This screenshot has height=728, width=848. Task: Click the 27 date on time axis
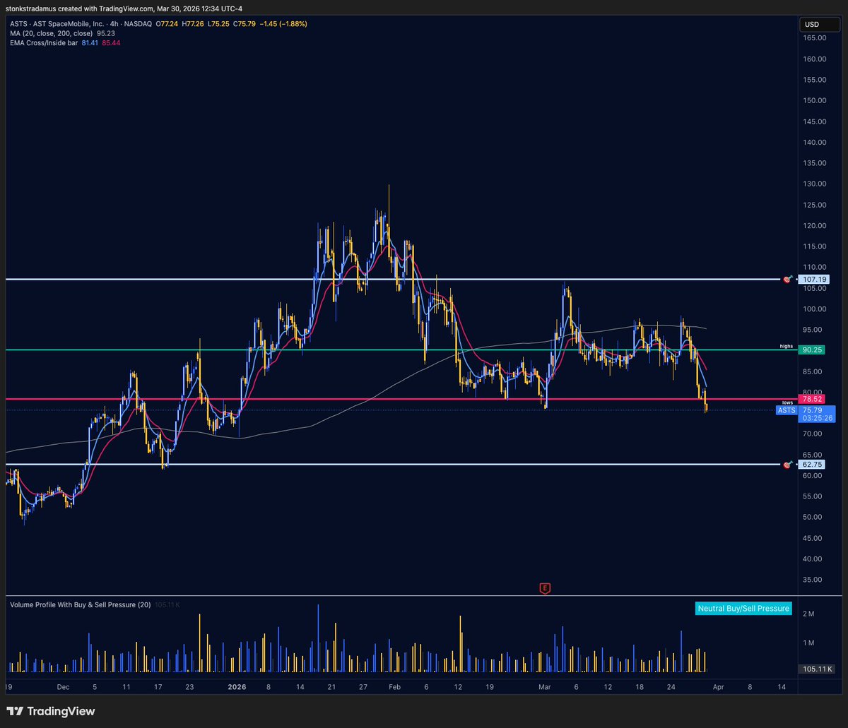click(363, 686)
